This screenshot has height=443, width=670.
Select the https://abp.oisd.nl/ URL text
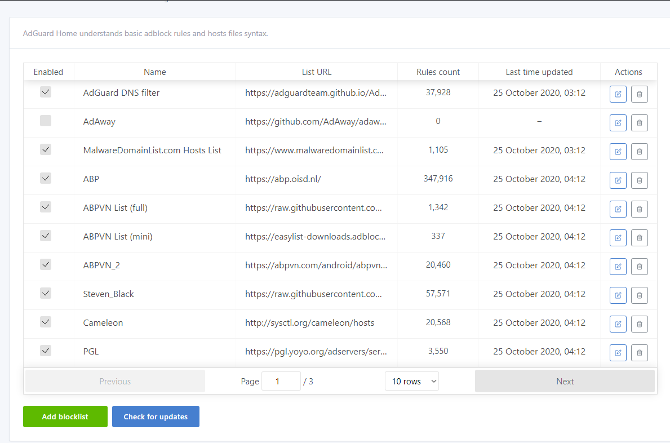[x=283, y=179]
